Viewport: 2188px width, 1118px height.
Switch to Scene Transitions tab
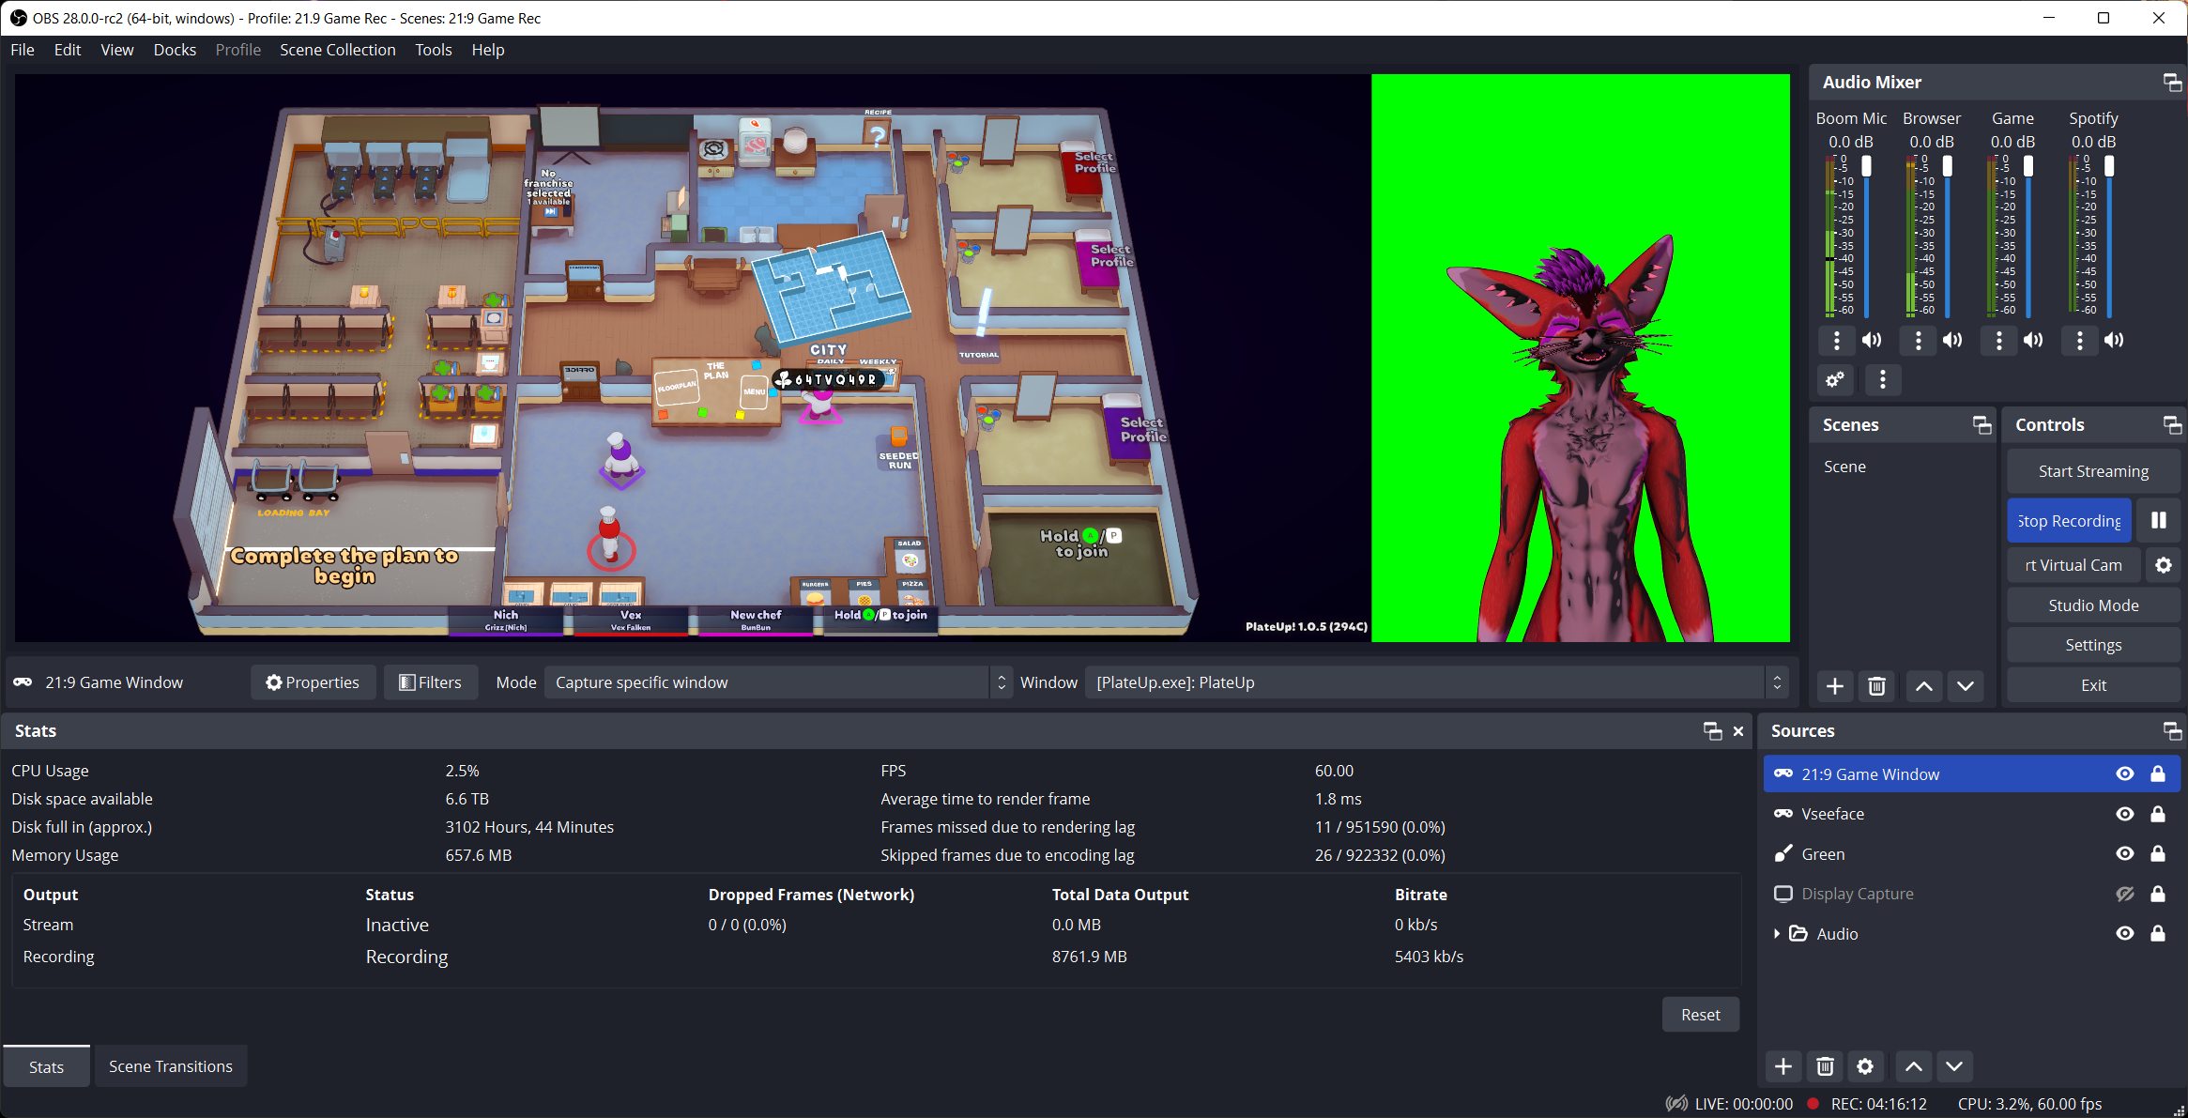pos(171,1066)
